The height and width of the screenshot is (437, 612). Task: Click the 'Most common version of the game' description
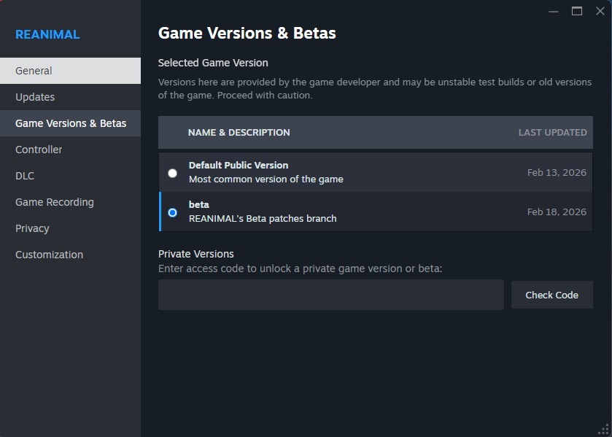tap(266, 179)
